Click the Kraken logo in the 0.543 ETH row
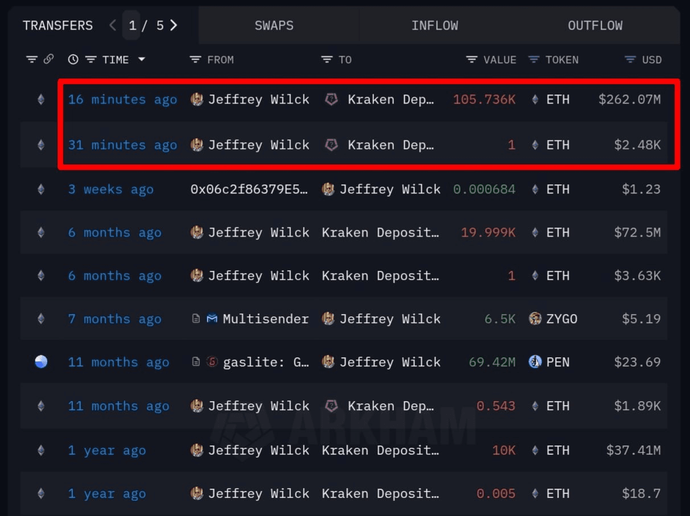 pos(331,406)
